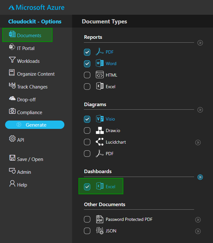Viewport: 213px width, 243px height.
Task: Enable the JSON document checkbox
Action: coord(87,231)
